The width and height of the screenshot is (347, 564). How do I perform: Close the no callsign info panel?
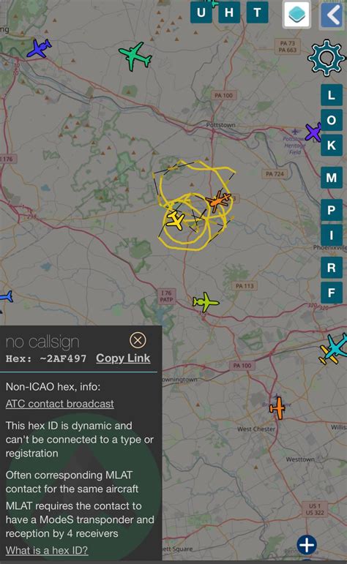coord(138,340)
